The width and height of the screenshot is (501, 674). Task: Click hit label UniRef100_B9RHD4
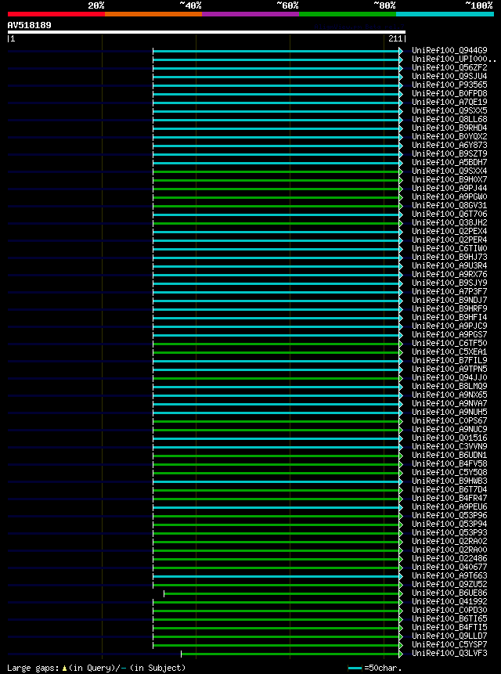449,128
